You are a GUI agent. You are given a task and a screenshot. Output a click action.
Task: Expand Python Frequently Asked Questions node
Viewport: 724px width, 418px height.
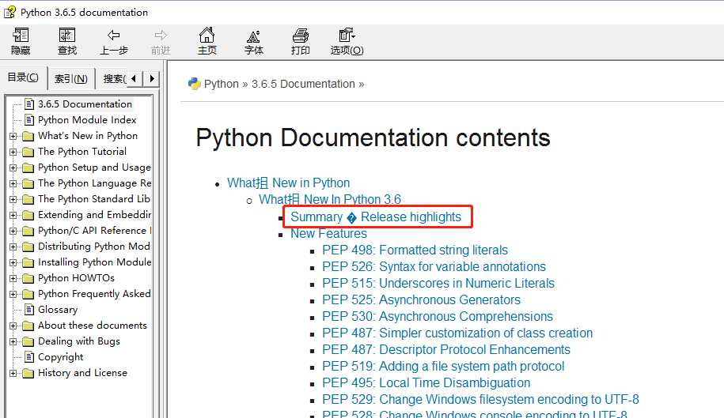pos(13,294)
